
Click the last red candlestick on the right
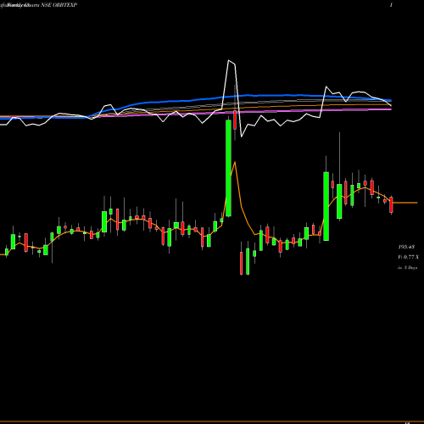391,205
